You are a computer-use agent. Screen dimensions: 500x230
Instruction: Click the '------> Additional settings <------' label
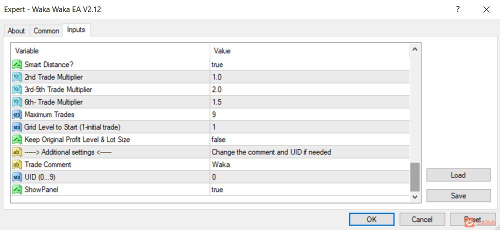coord(68,152)
